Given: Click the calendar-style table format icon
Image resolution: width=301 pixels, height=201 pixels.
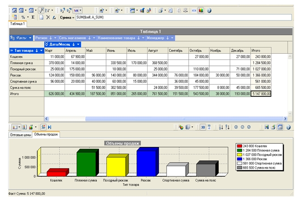Looking at the screenshot, I should 132,10.
